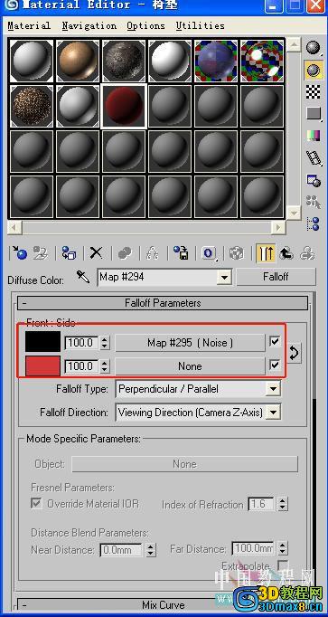Click the Put to Library icon
The width and height of the screenshot is (328, 617).
pos(181,253)
